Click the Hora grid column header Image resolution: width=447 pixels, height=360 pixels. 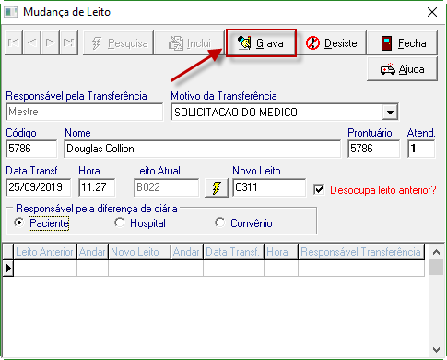click(x=281, y=252)
